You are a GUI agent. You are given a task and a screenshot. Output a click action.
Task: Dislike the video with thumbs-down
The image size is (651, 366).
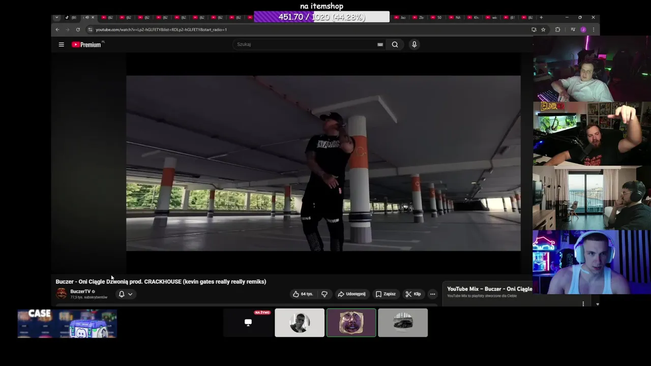click(x=324, y=294)
